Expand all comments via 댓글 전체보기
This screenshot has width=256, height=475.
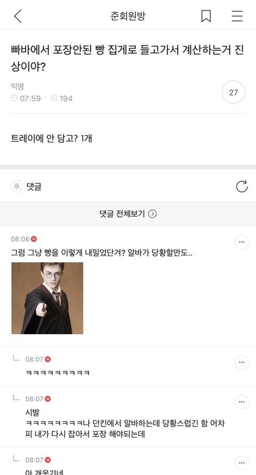coord(127,214)
